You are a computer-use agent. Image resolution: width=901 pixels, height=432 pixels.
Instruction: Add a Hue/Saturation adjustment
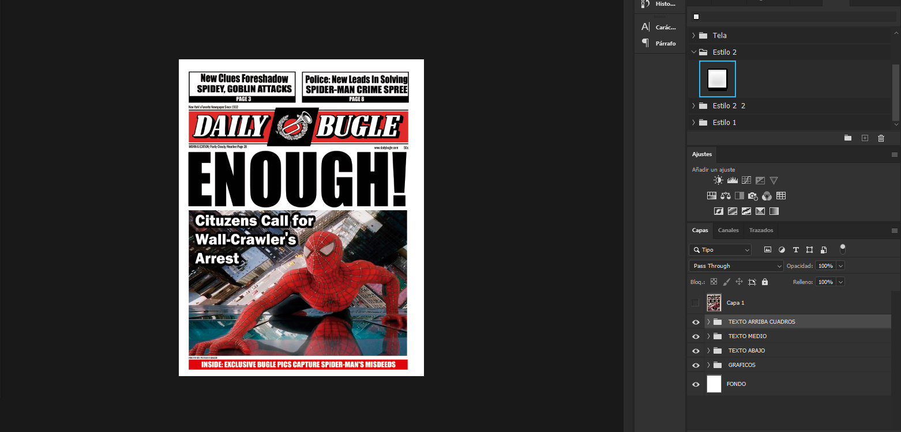coord(712,196)
